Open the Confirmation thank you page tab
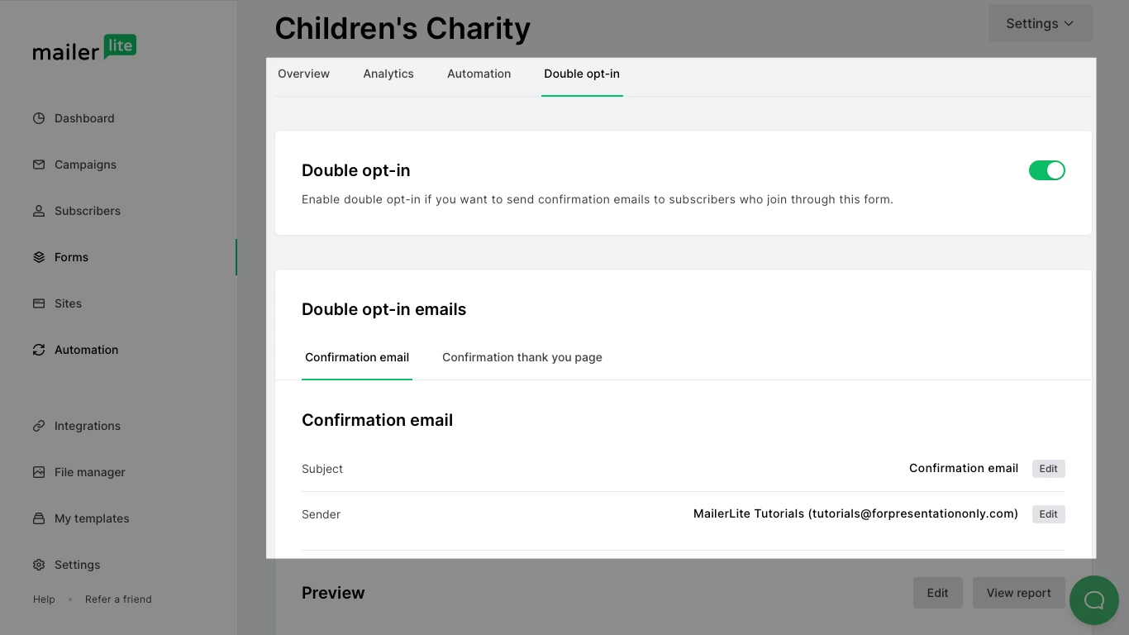 (522, 357)
